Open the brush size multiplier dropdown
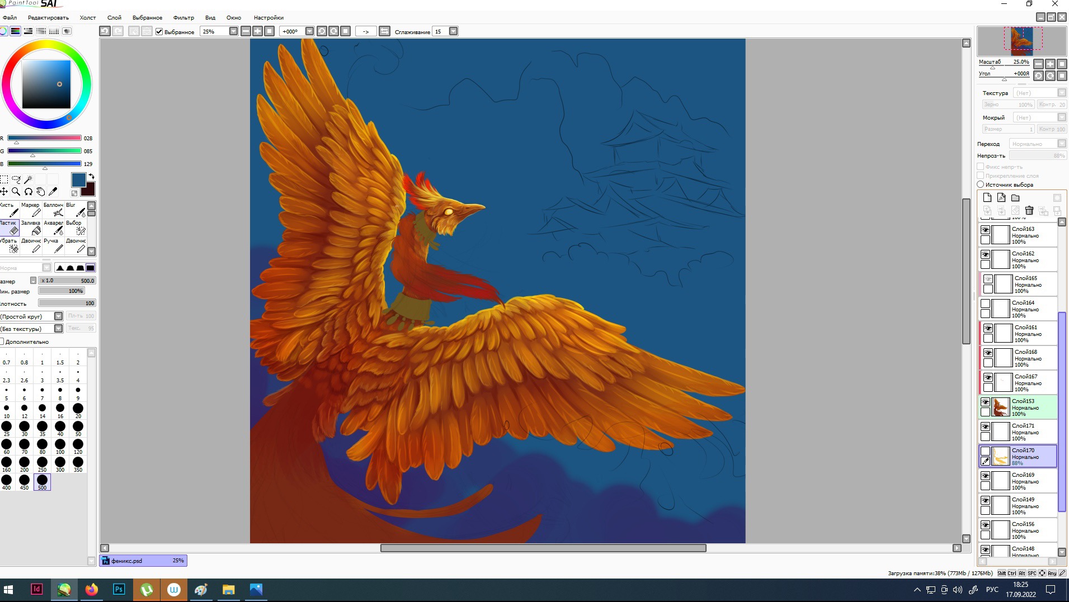Image resolution: width=1069 pixels, height=602 pixels. click(x=34, y=281)
